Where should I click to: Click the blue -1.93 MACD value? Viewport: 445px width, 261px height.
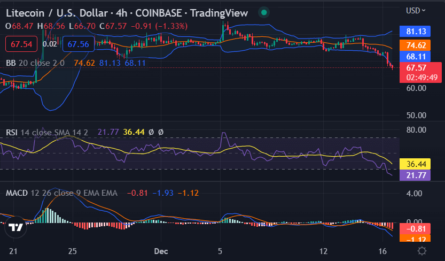pos(163,193)
